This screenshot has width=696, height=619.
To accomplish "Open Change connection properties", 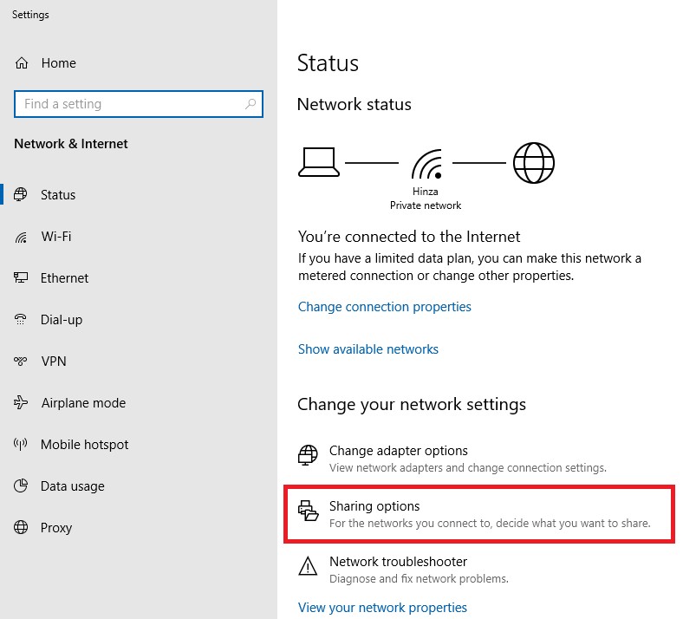I will point(385,306).
